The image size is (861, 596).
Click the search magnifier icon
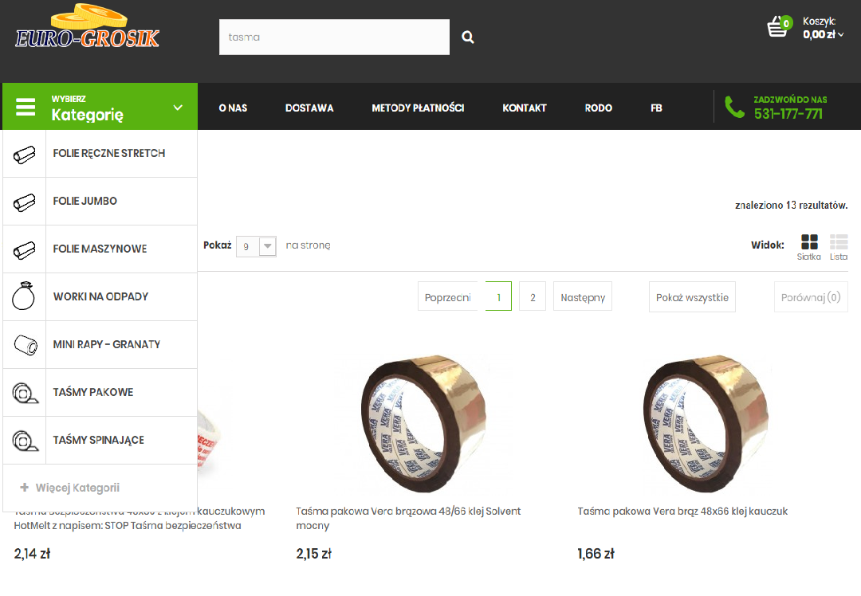click(467, 37)
